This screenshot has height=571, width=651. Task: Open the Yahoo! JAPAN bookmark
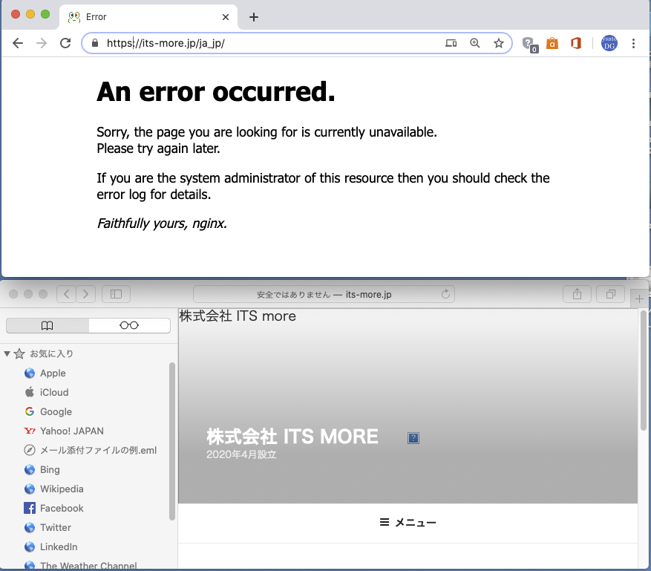coord(71,431)
